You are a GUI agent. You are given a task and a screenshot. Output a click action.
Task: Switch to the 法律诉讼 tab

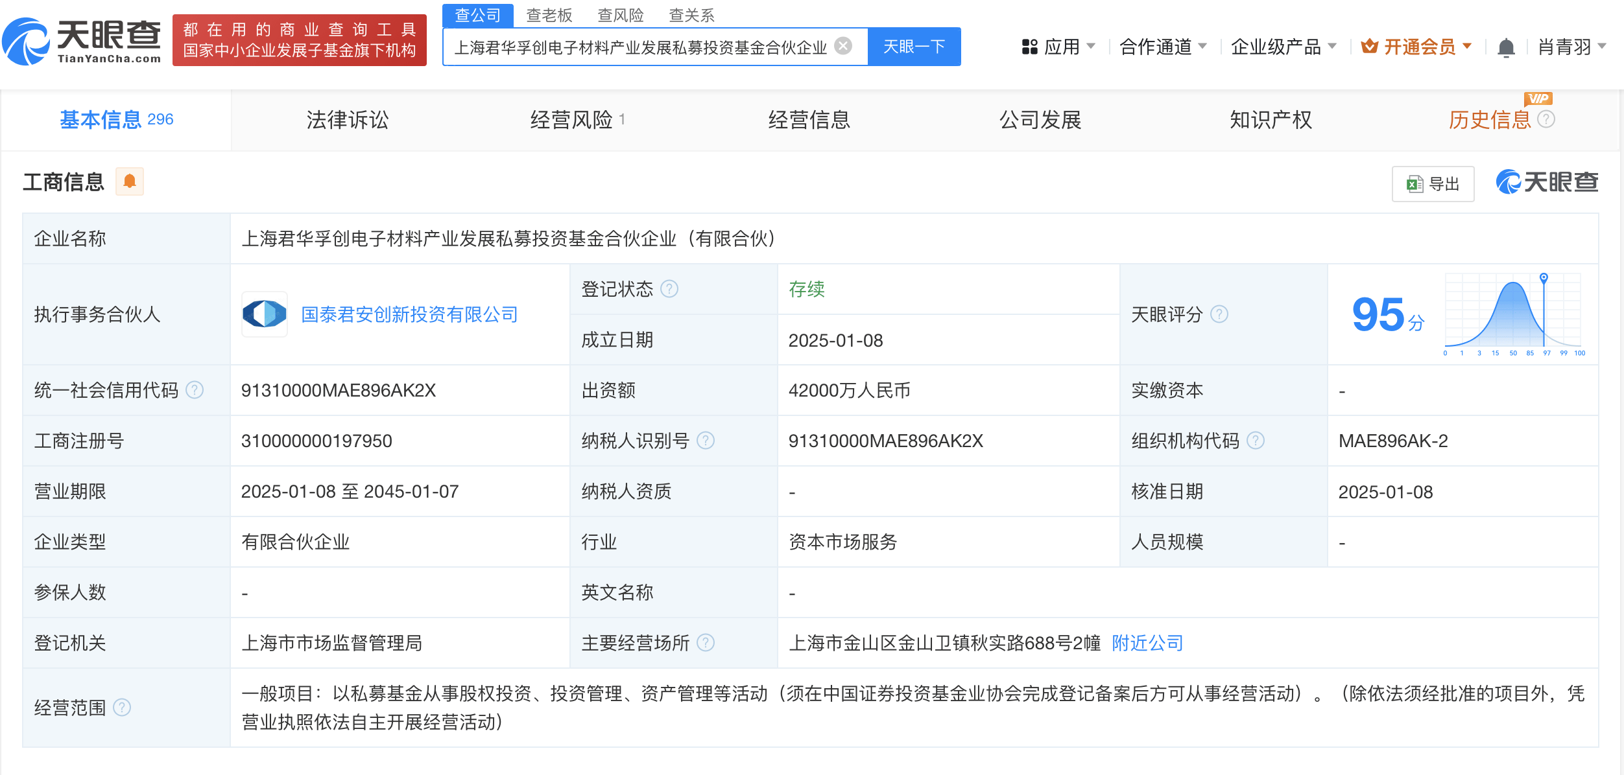[348, 120]
